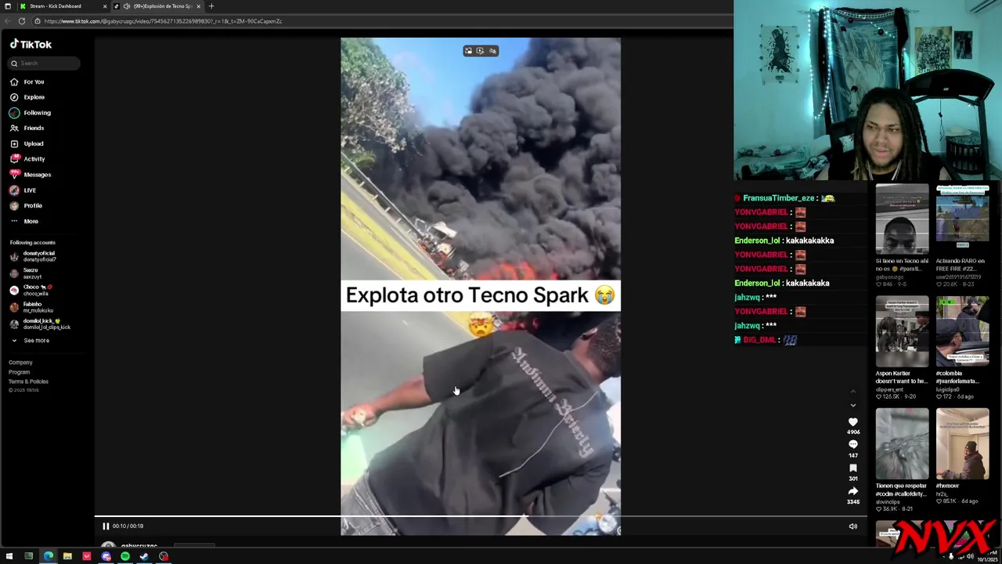Image resolution: width=1002 pixels, height=564 pixels.
Task: Click the Messages inbox icon
Action: coord(14,174)
